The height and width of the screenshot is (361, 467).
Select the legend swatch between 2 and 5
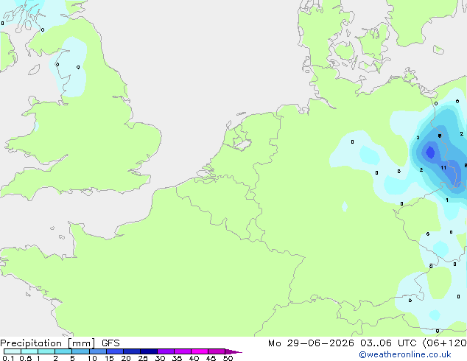click(x=64, y=351)
